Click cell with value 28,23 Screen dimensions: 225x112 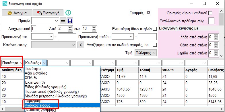tap(216, 83)
